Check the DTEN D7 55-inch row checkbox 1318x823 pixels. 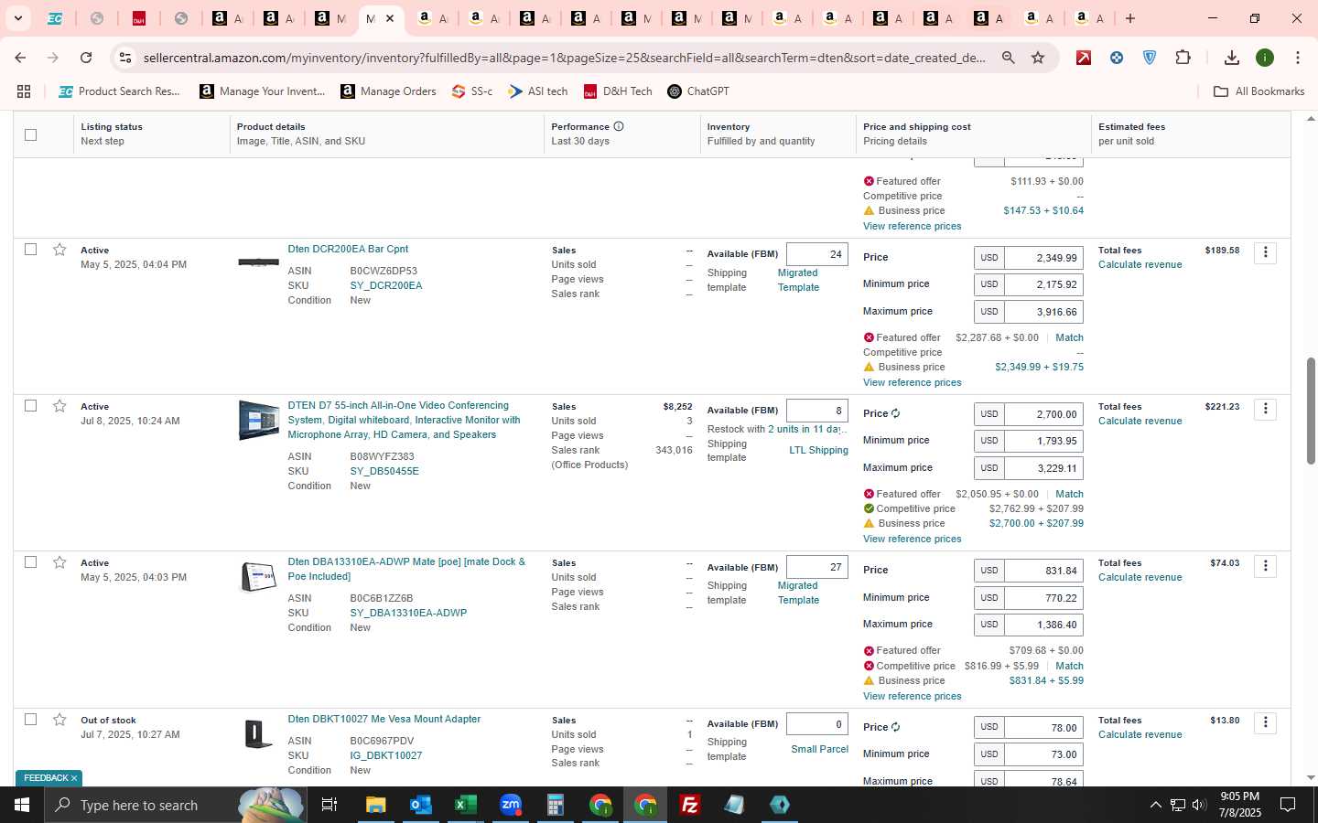pyautogui.click(x=30, y=406)
